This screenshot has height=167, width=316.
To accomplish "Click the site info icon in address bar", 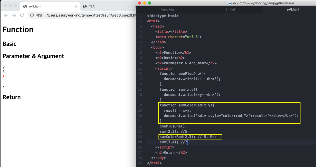I will point(32,15).
